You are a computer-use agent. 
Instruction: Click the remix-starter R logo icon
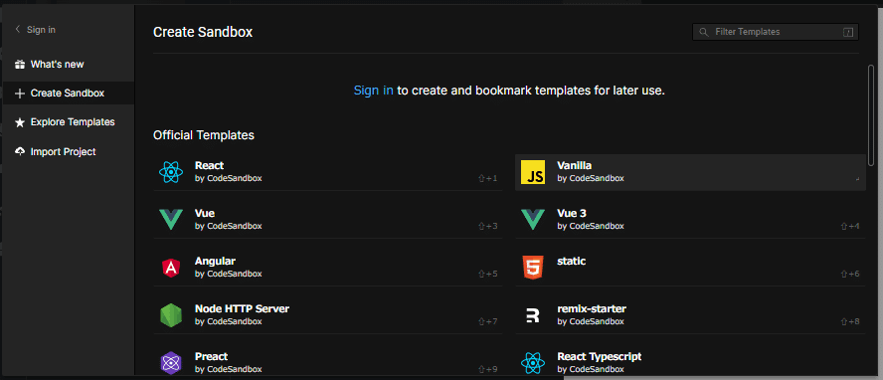(533, 315)
